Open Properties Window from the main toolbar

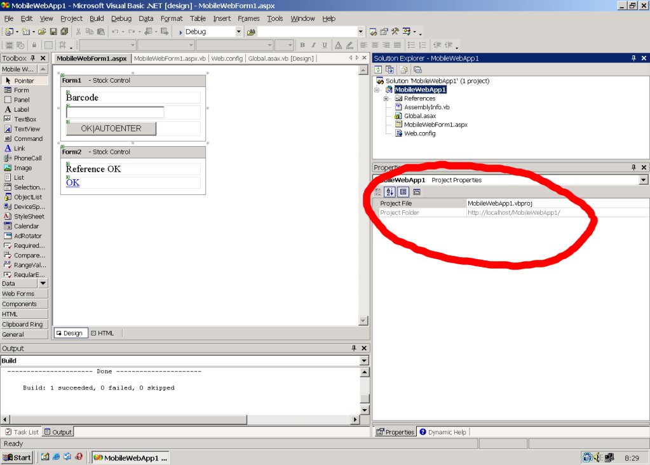[384, 32]
